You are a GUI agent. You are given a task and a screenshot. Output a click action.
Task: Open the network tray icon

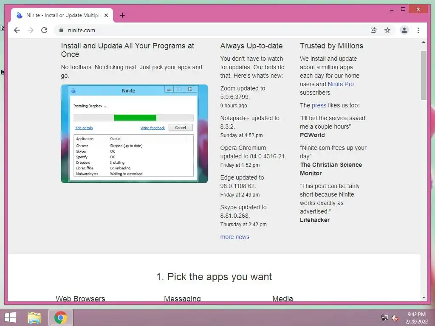click(384, 318)
